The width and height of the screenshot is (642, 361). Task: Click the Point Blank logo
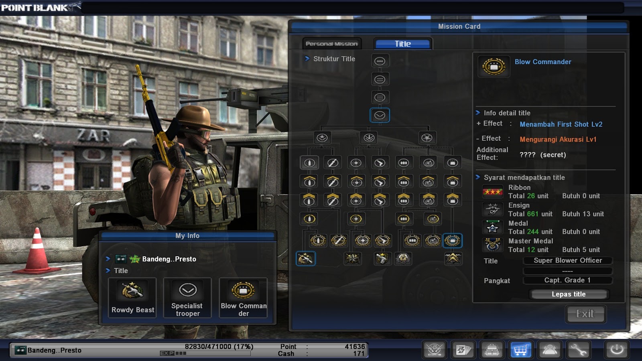click(x=40, y=7)
